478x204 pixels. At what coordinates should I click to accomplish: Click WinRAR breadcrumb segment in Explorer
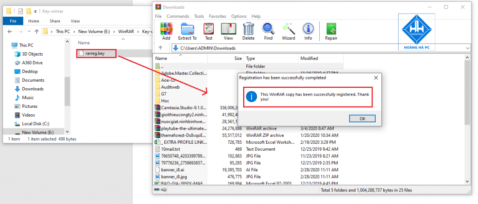pyautogui.click(x=125, y=31)
